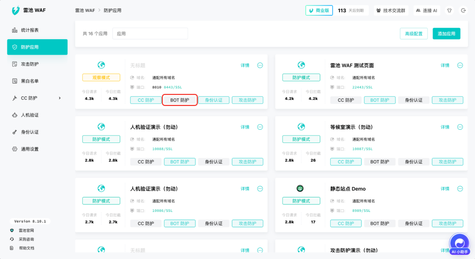This screenshot has width=475, height=259.
Task: Click the 黑白名单 list icon
Action: 15,81
